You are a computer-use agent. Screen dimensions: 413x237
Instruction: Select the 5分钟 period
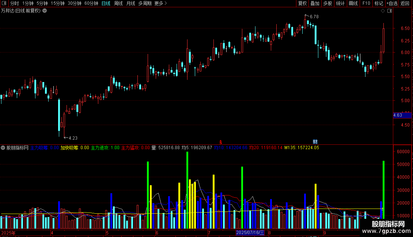pyautogui.click(x=42, y=3)
